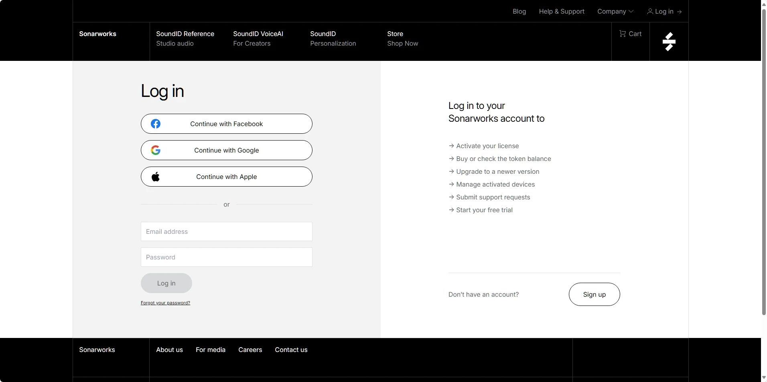767x382 pixels.
Task: Click the Sonarworks logo icon
Action: [669, 42]
